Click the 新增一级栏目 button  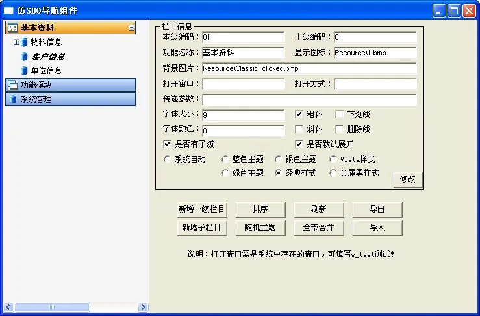click(x=202, y=209)
